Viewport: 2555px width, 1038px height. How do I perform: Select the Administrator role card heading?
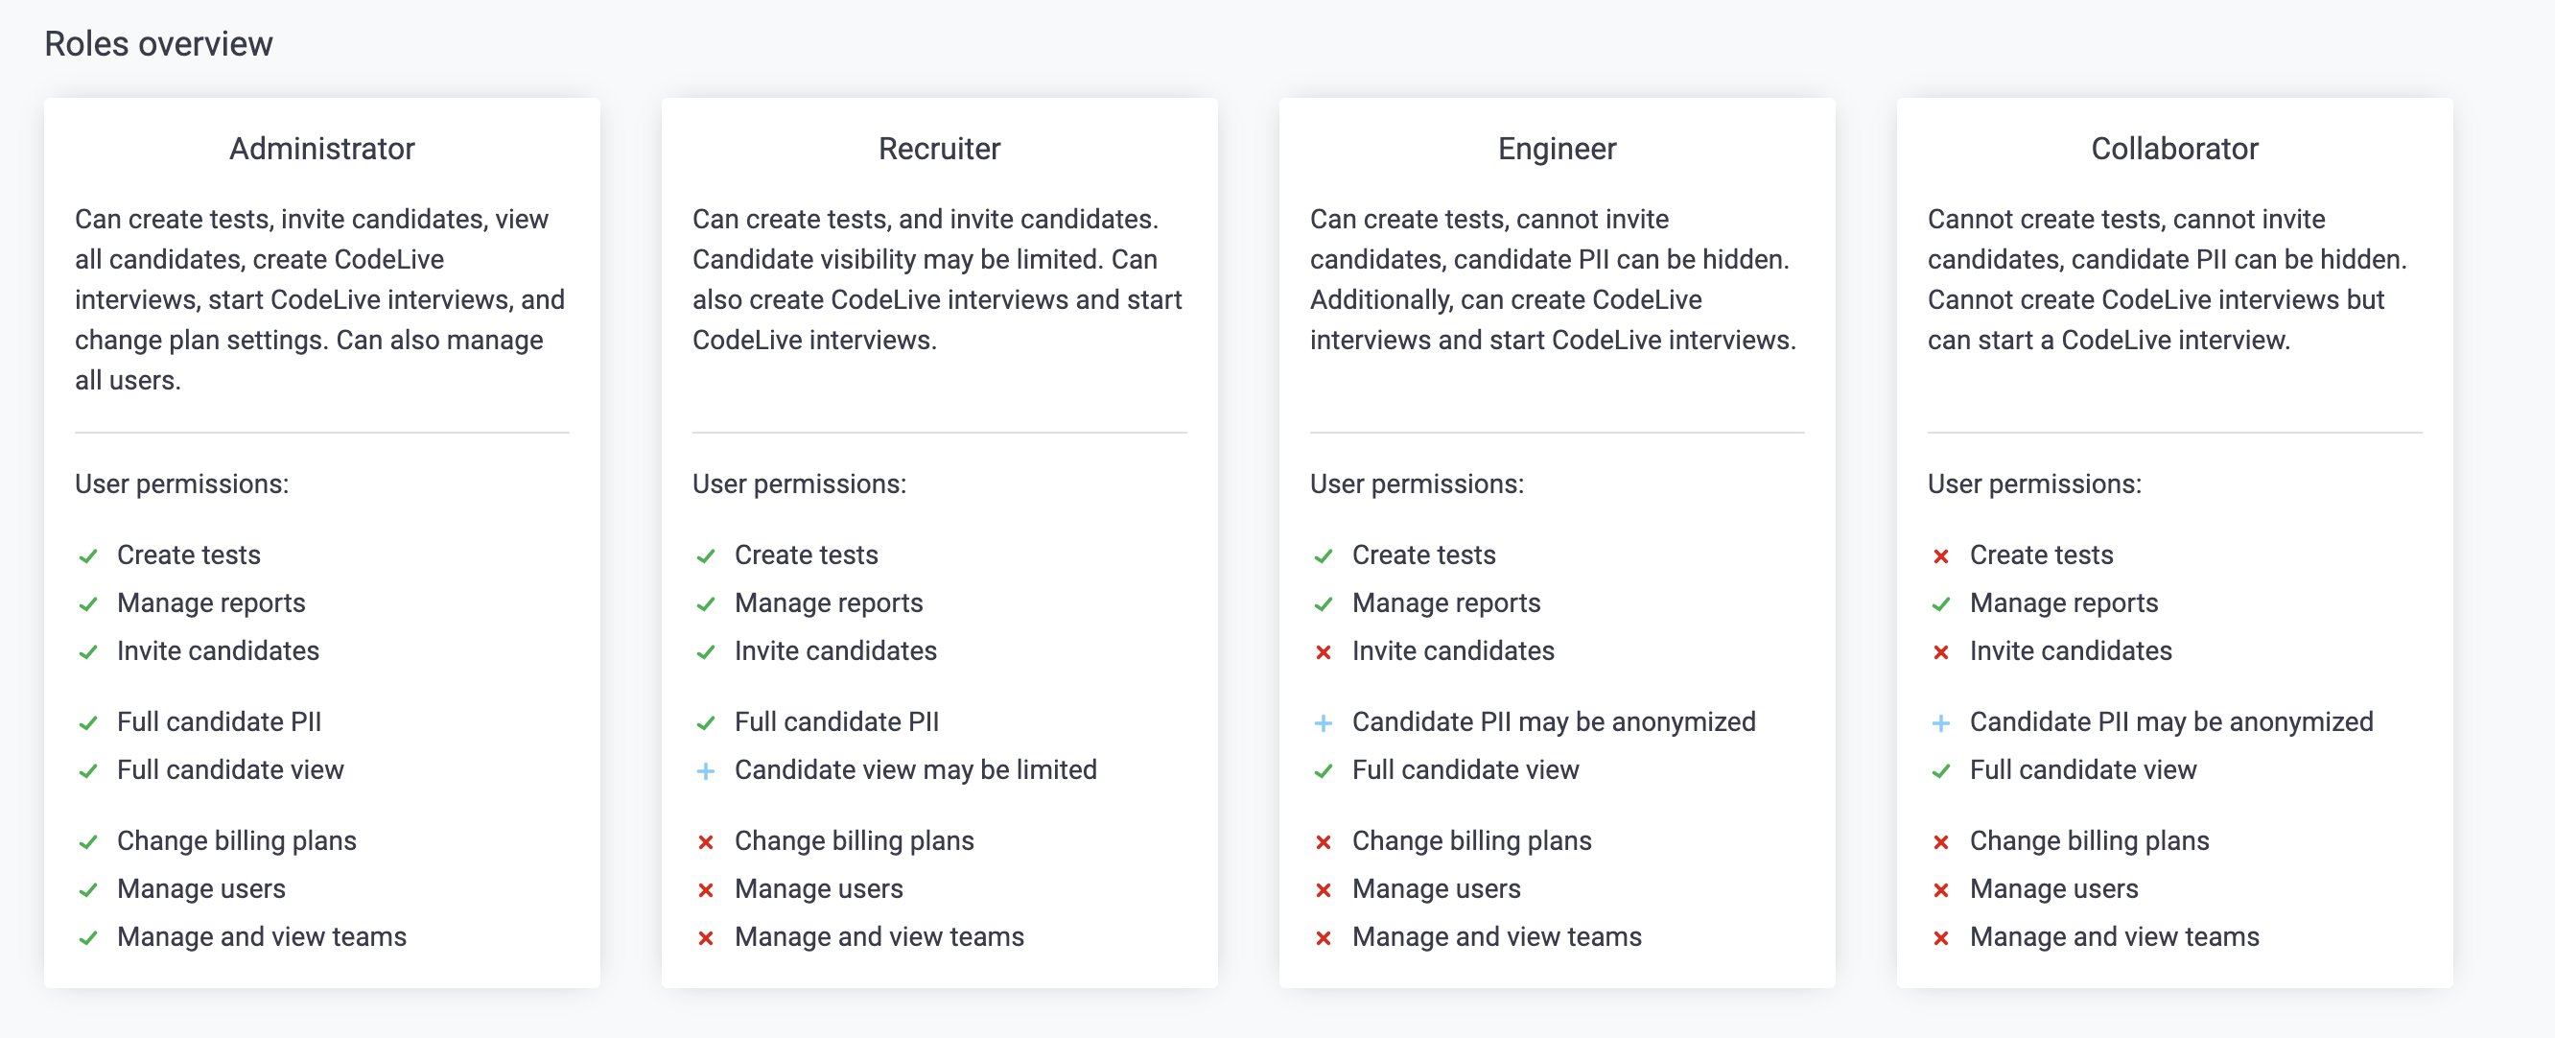322,149
